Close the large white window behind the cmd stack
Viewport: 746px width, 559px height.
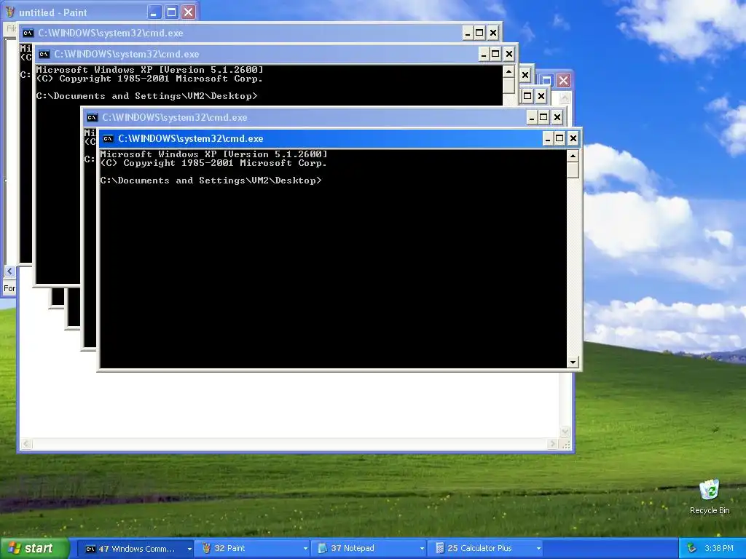point(564,80)
